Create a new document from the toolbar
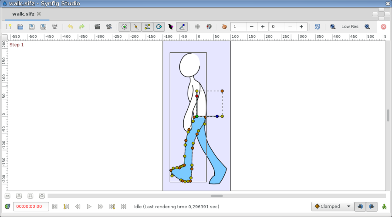The width and height of the screenshot is (392, 217). click(9, 27)
